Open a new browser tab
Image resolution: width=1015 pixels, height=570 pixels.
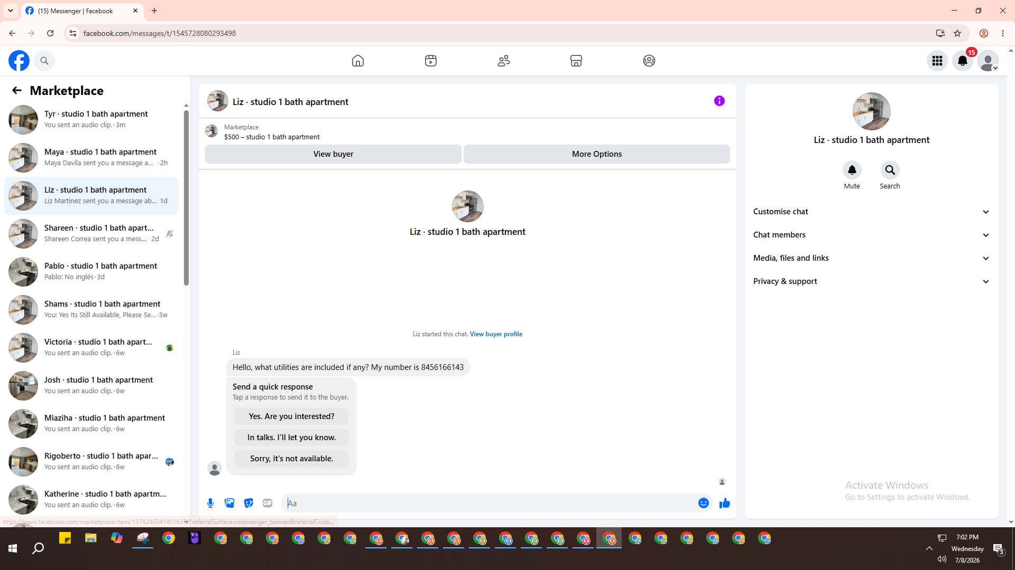(154, 11)
